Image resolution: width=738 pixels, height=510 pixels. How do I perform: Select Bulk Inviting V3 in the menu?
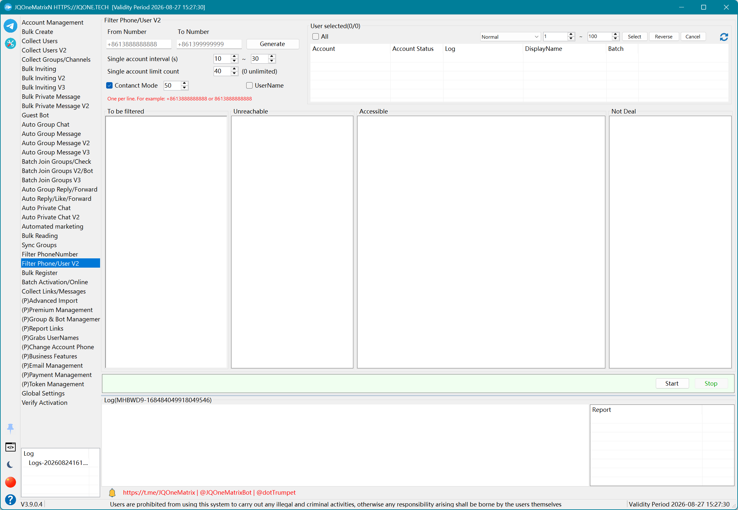[43, 87]
